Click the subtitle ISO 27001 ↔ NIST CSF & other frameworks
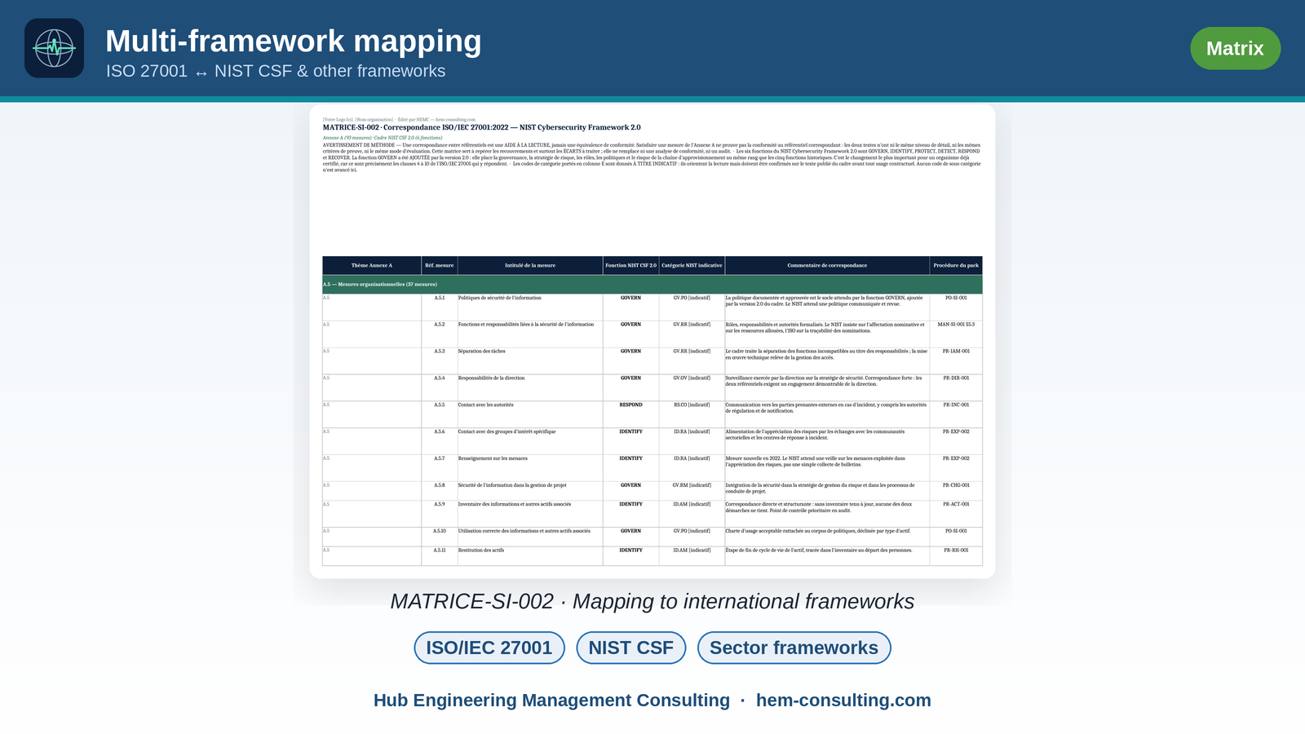1305x734 pixels. (276, 71)
